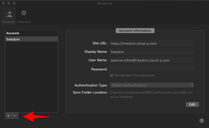The width and height of the screenshot is (209, 128).
Task: Focus the Password input field
Action: pos(152,69)
